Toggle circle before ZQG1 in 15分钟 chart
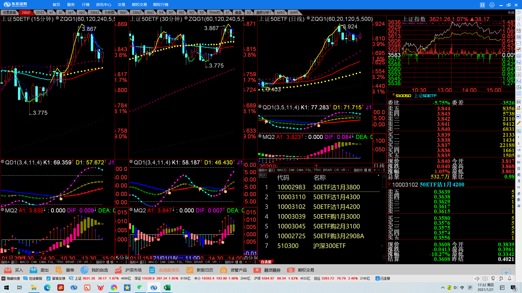 point(57,18)
